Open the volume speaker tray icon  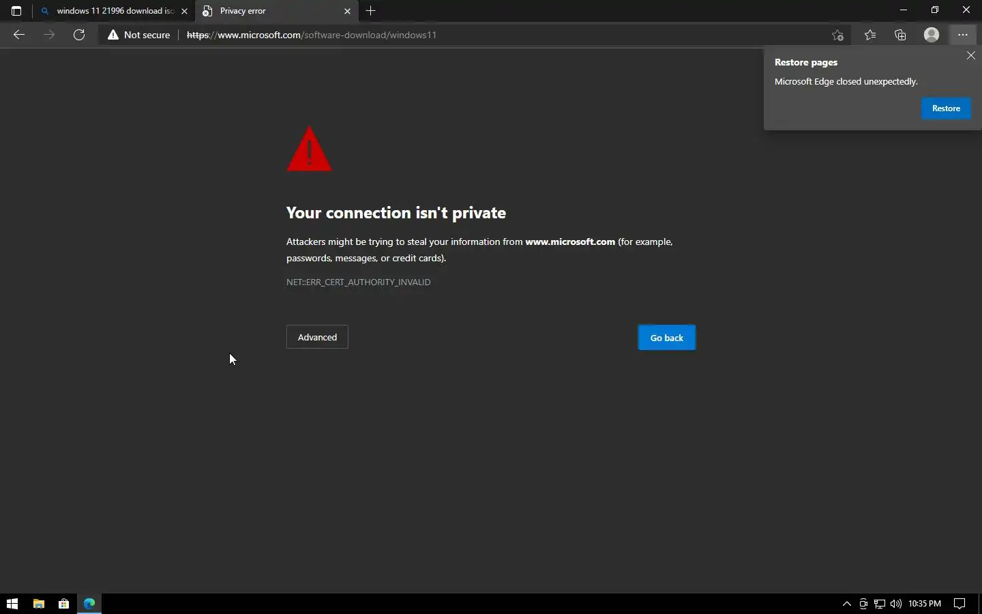pyautogui.click(x=895, y=604)
